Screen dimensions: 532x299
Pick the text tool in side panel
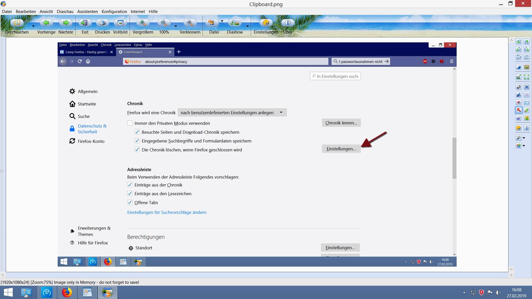[519, 95]
